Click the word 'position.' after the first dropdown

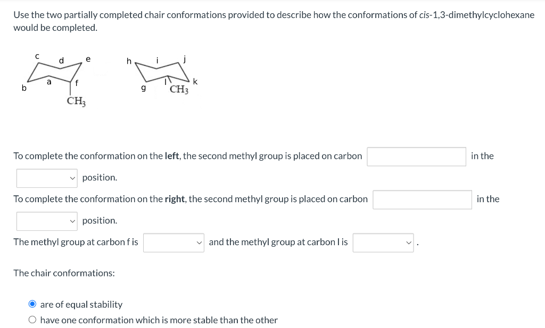[x=100, y=177]
